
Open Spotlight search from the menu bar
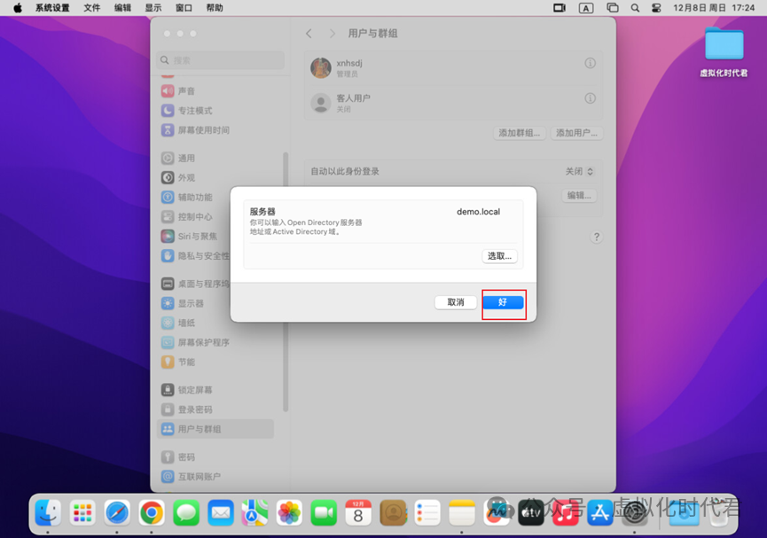(x=635, y=7)
